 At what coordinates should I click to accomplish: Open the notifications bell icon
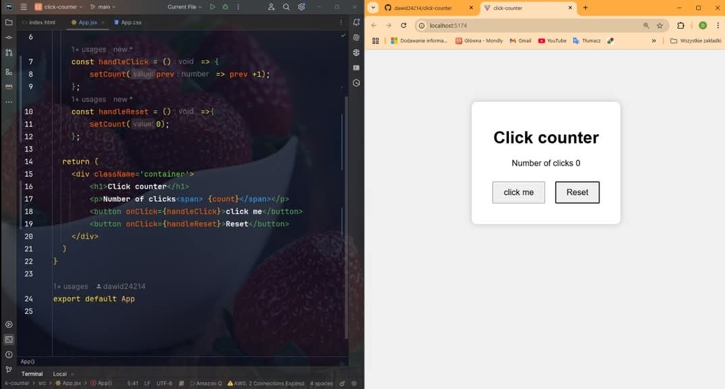[356, 22]
